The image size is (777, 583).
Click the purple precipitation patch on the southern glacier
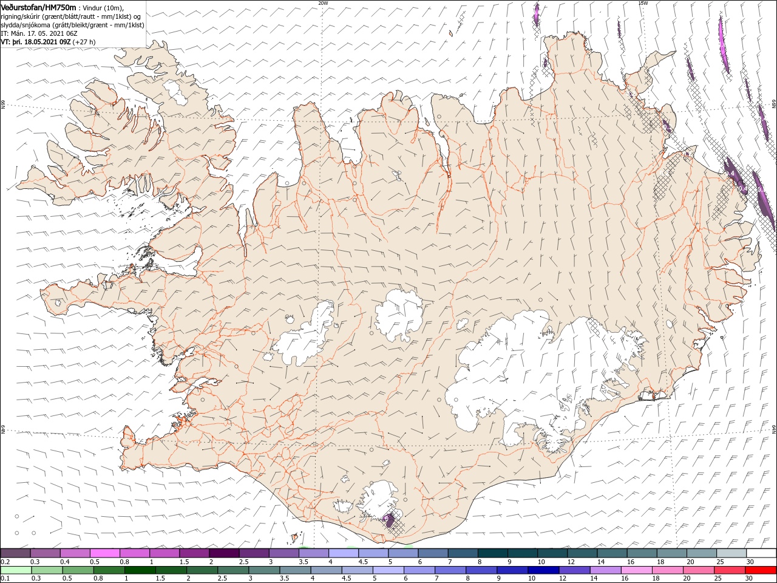click(388, 520)
